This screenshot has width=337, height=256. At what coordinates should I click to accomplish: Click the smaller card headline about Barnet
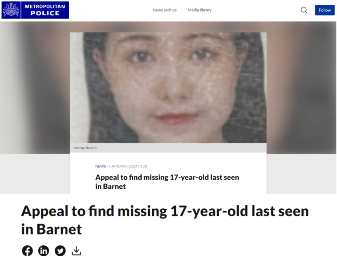167,182
